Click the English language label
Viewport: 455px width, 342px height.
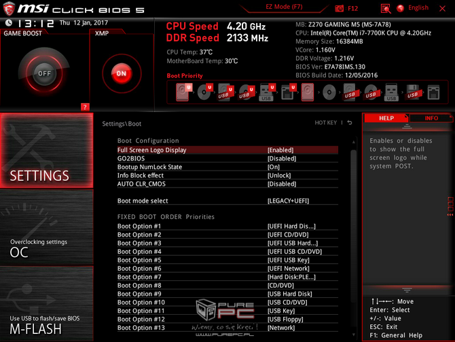pyautogui.click(x=418, y=8)
